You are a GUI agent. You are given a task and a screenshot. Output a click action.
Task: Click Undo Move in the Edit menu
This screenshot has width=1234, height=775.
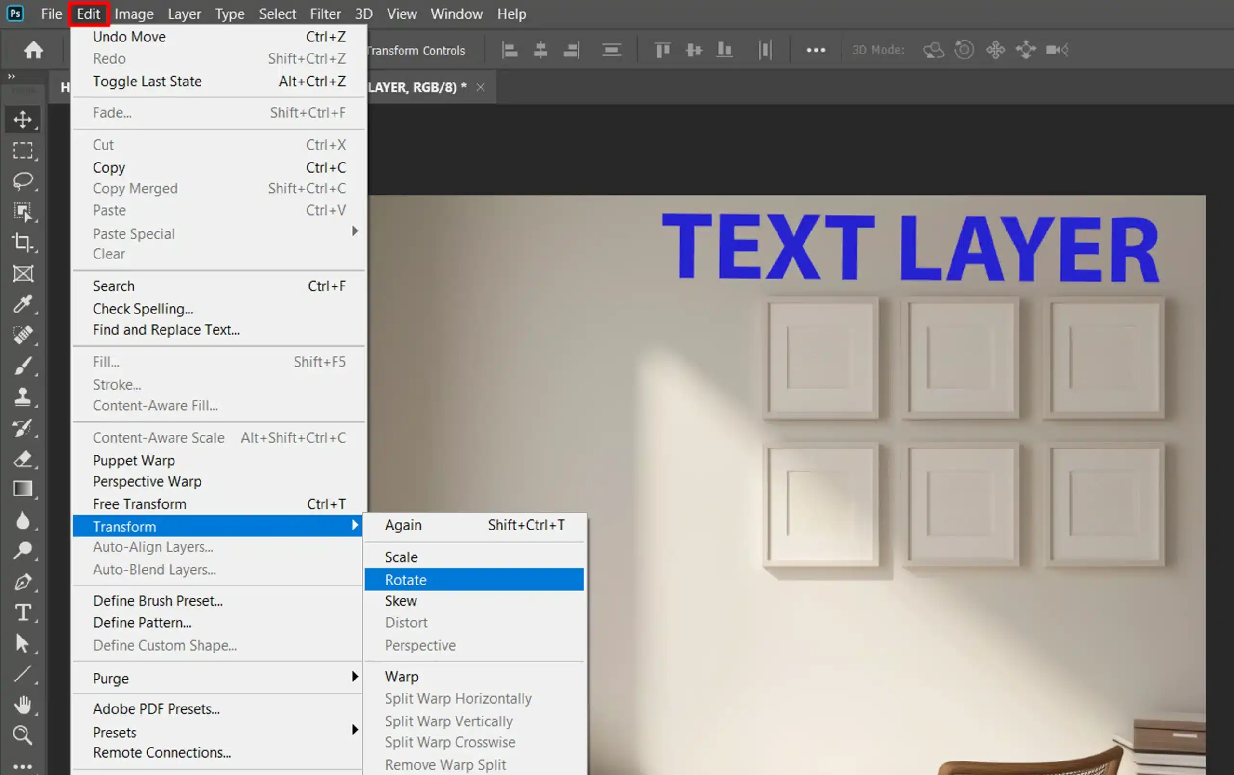pos(219,36)
